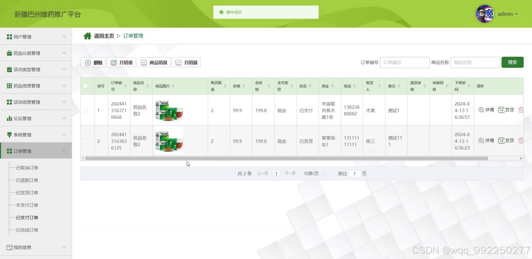
Task: Click the 前往 page number input
Action: 354,173
